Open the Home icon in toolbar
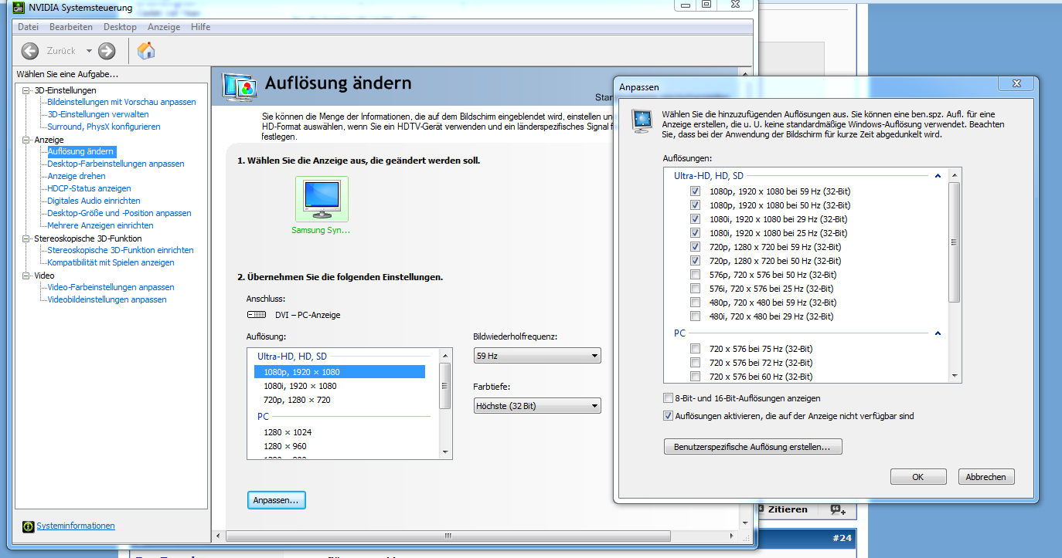The image size is (1062, 558). point(146,51)
